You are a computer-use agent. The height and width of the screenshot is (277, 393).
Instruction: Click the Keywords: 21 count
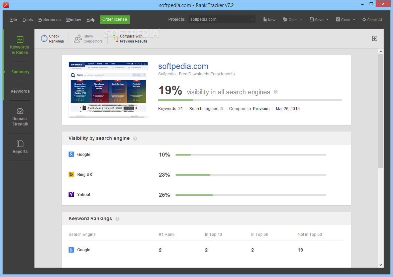tap(171, 108)
